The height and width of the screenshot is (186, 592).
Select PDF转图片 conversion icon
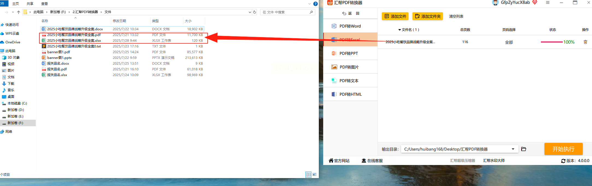334,67
